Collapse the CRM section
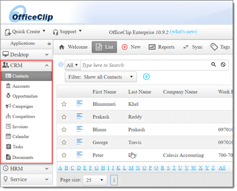Screen dimensions: 237x191 click(27, 65)
